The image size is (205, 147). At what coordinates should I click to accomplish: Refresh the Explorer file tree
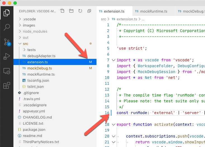(80, 11)
